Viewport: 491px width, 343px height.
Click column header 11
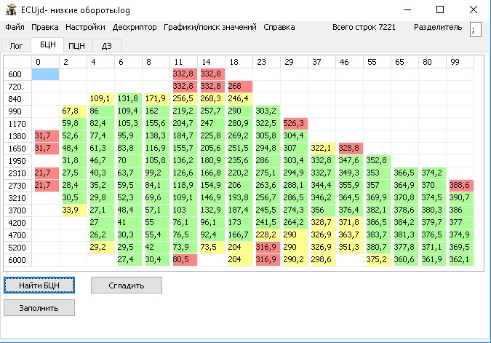184,62
